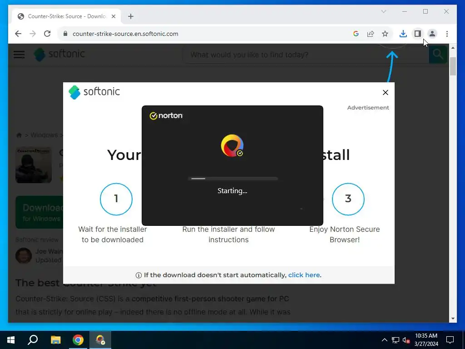Click 'Enjoy Norton Secure Browser!' text
Image resolution: width=465 pixels, height=349 pixels.
345,234
